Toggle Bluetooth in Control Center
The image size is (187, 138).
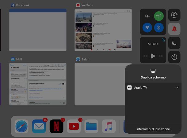(159, 27)
